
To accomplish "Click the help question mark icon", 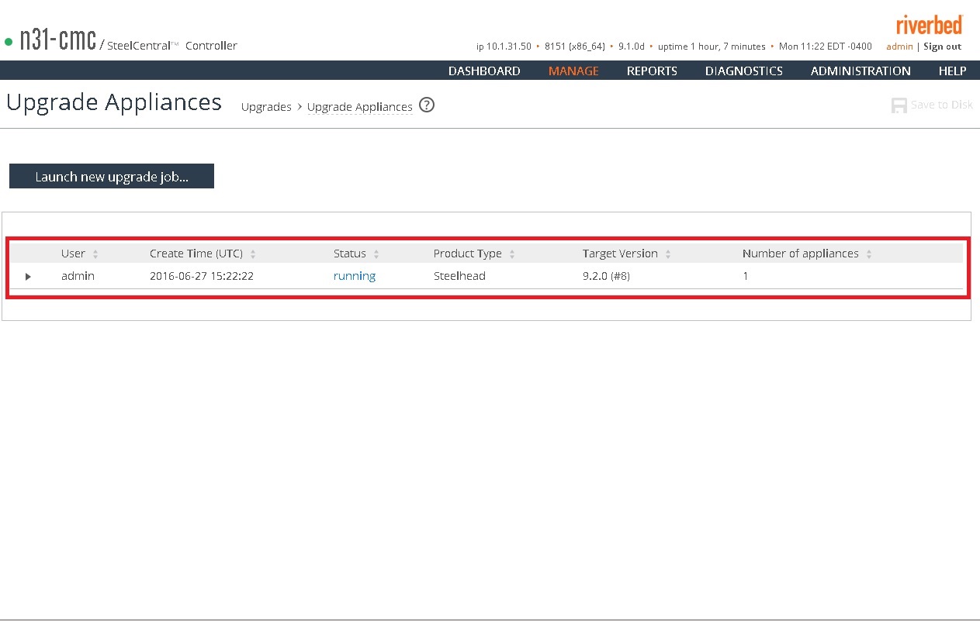I will [426, 105].
